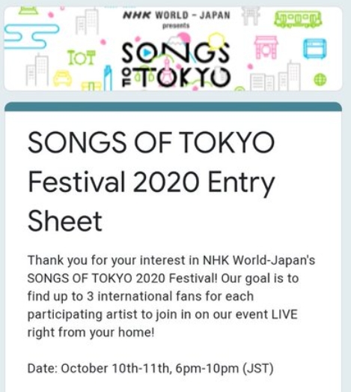Image resolution: width=351 pixels, height=392 pixels.
Task: Click the form title 'SONGS OF TOKYO Festival 2020 Entry Sheet'
Action: tap(151, 181)
